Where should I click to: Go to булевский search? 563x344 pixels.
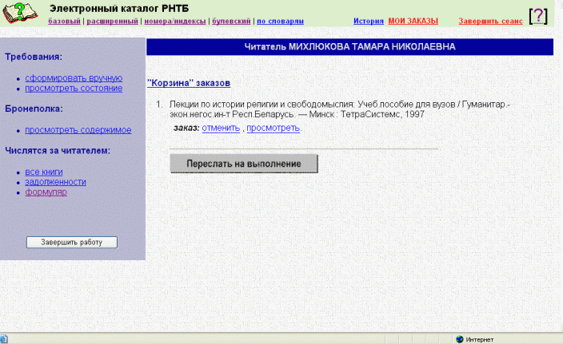230,21
